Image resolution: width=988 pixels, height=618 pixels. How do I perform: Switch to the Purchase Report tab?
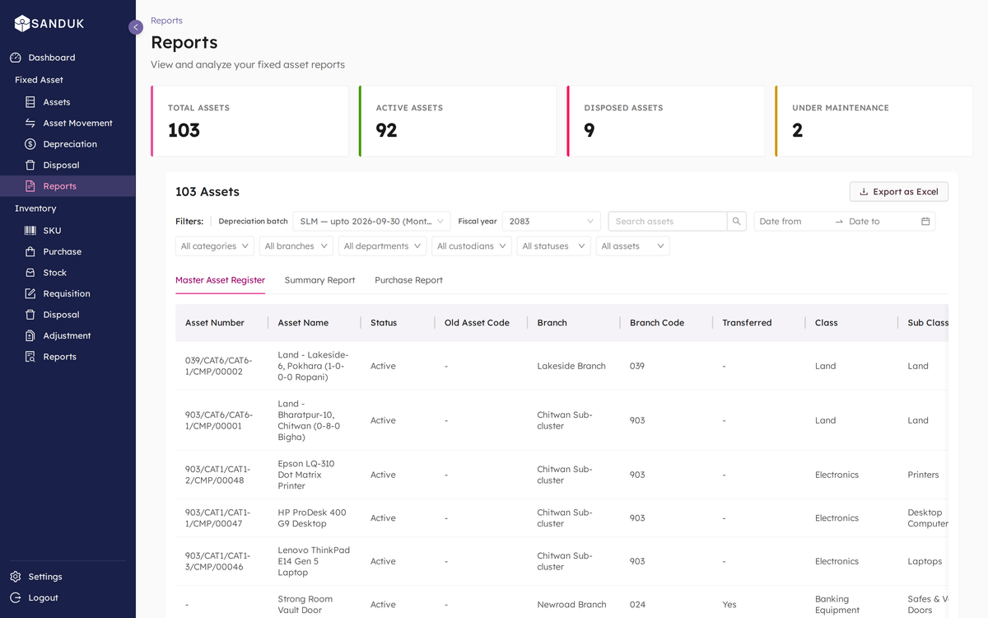pyautogui.click(x=408, y=280)
